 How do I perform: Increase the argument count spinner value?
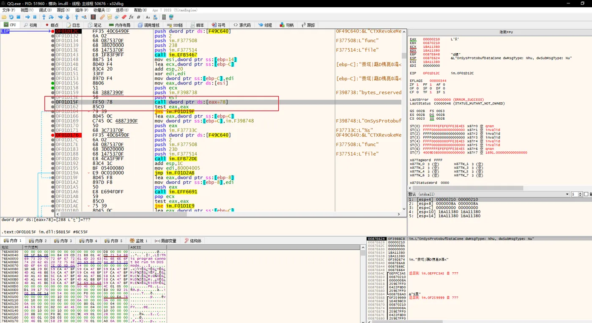pyautogui.click(x=580, y=192)
